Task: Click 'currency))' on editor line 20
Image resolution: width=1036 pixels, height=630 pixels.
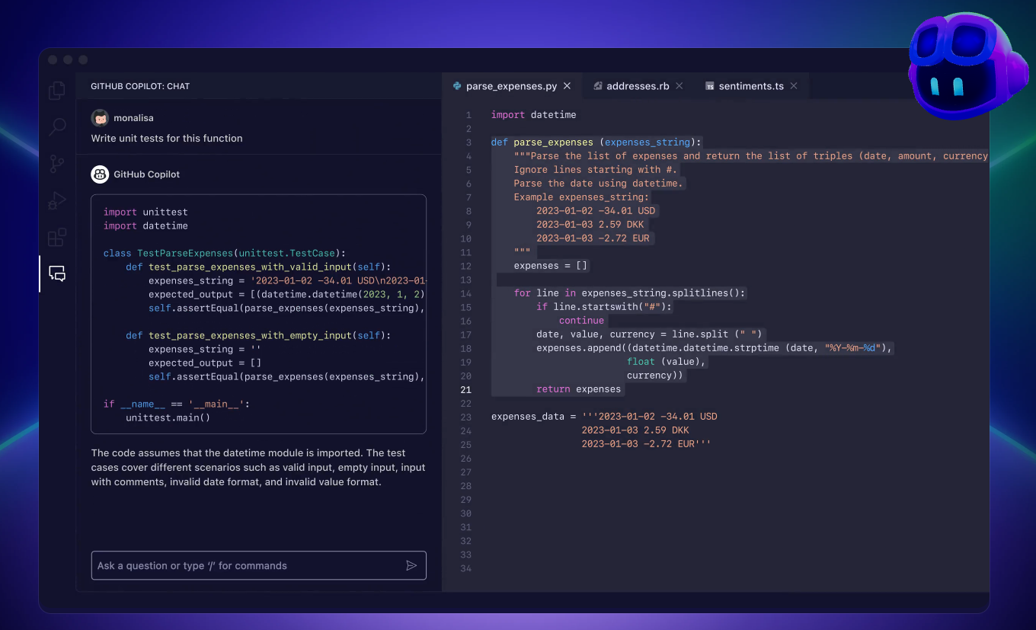Action: (x=655, y=376)
